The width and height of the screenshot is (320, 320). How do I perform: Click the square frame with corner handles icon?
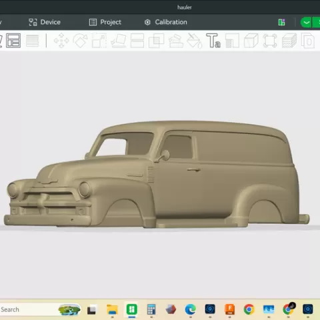point(270,41)
